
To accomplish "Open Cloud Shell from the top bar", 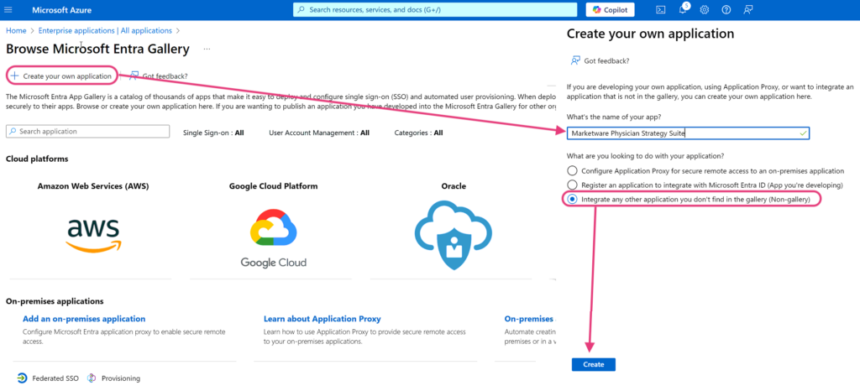I will 661,10.
